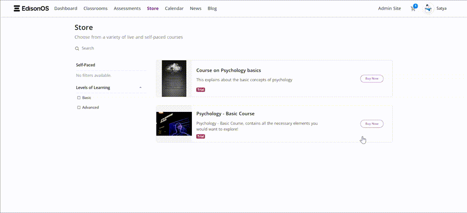Screen dimensions: 467x213
Task: Open the shopping cart icon
Action: tap(413, 8)
